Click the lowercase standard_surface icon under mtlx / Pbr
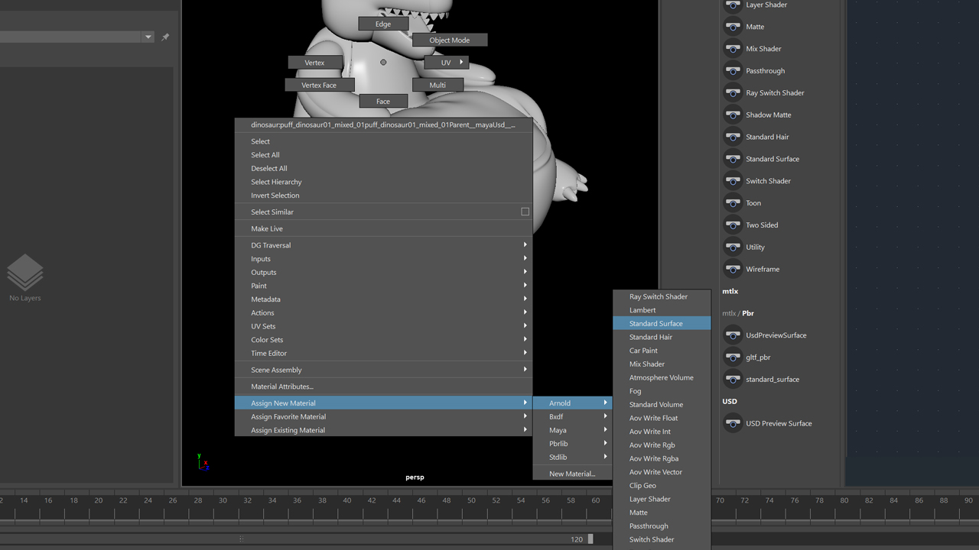This screenshot has height=550, width=979. point(733,380)
